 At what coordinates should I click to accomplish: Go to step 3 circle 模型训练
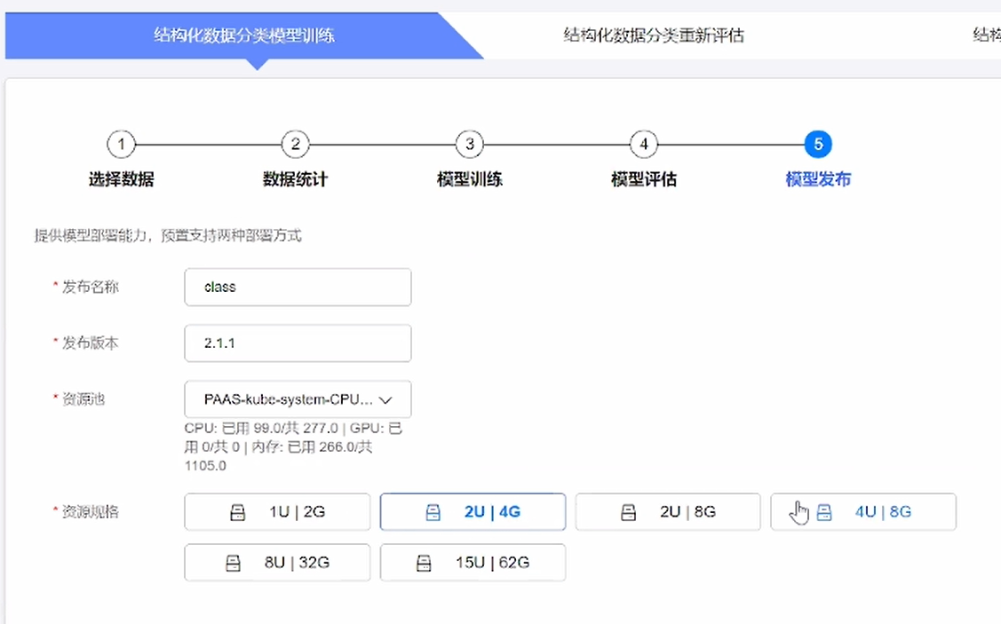[470, 144]
